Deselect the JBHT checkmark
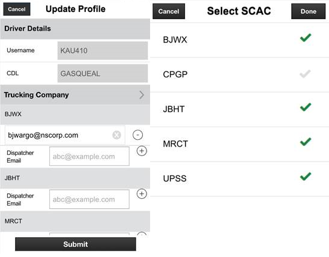The image size is (329, 257). pos(306,107)
